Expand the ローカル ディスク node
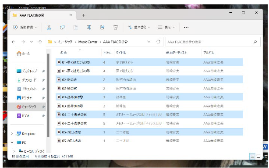This screenshot has width=269, height=168. [x=14, y=151]
